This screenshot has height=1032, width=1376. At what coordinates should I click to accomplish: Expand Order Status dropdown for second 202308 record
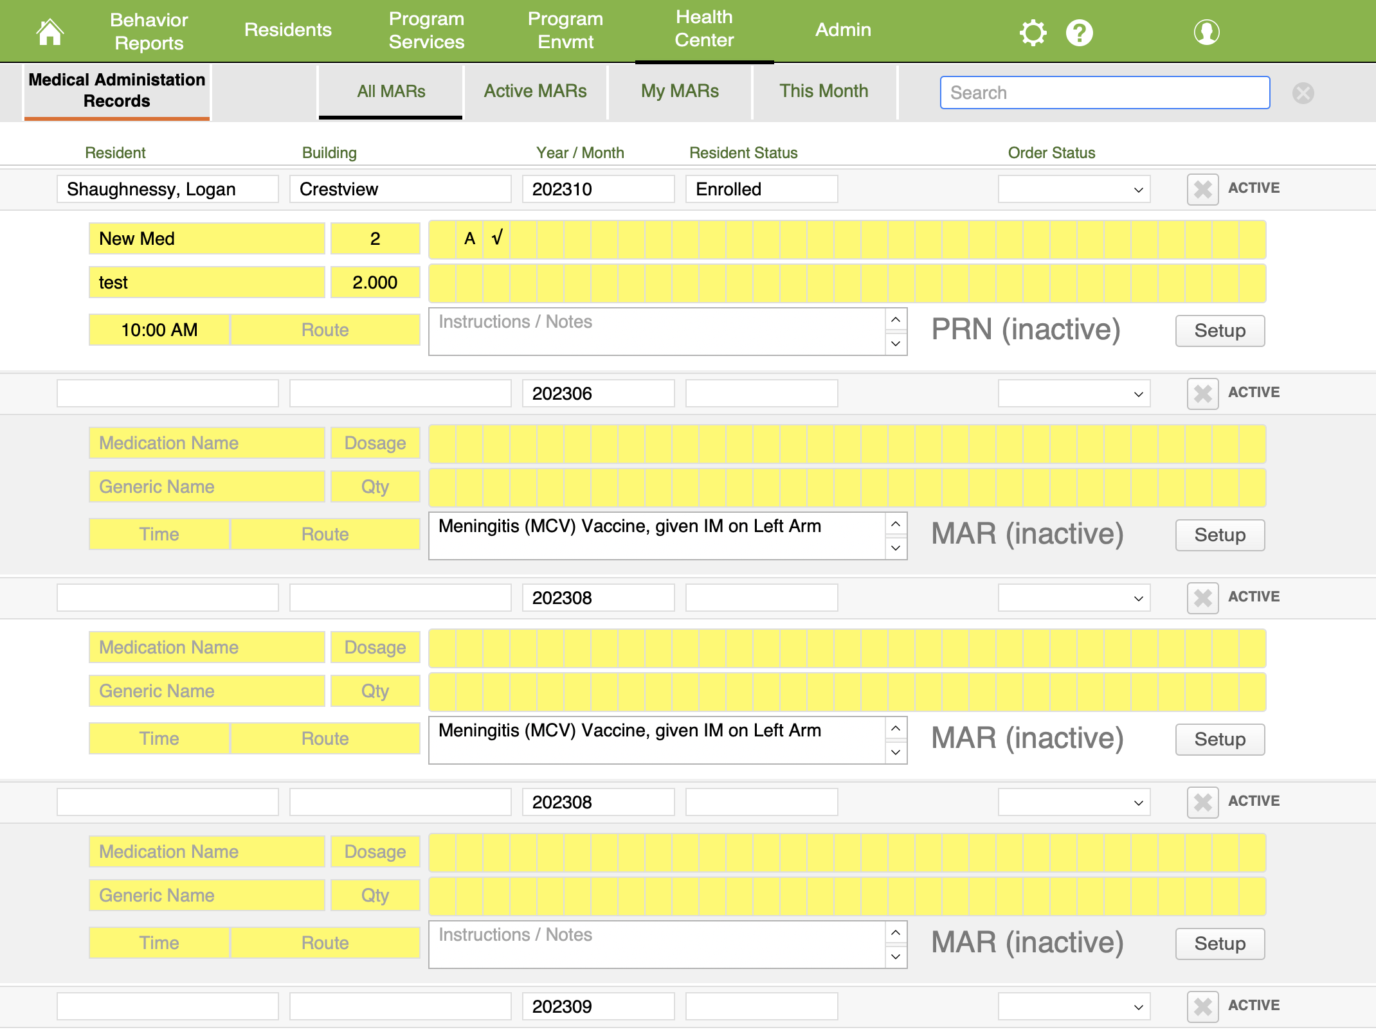coord(1074,803)
